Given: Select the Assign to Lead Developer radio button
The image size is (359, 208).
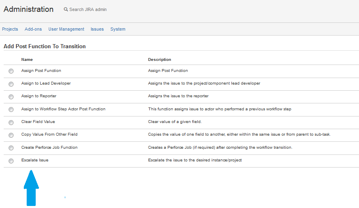Looking at the screenshot, I should (11, 84).
